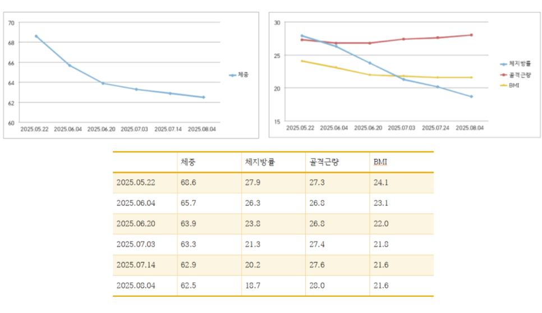Click the final point of the red 골격근량 line
Viewport: 542px width, 313px height.
(471, 35)
